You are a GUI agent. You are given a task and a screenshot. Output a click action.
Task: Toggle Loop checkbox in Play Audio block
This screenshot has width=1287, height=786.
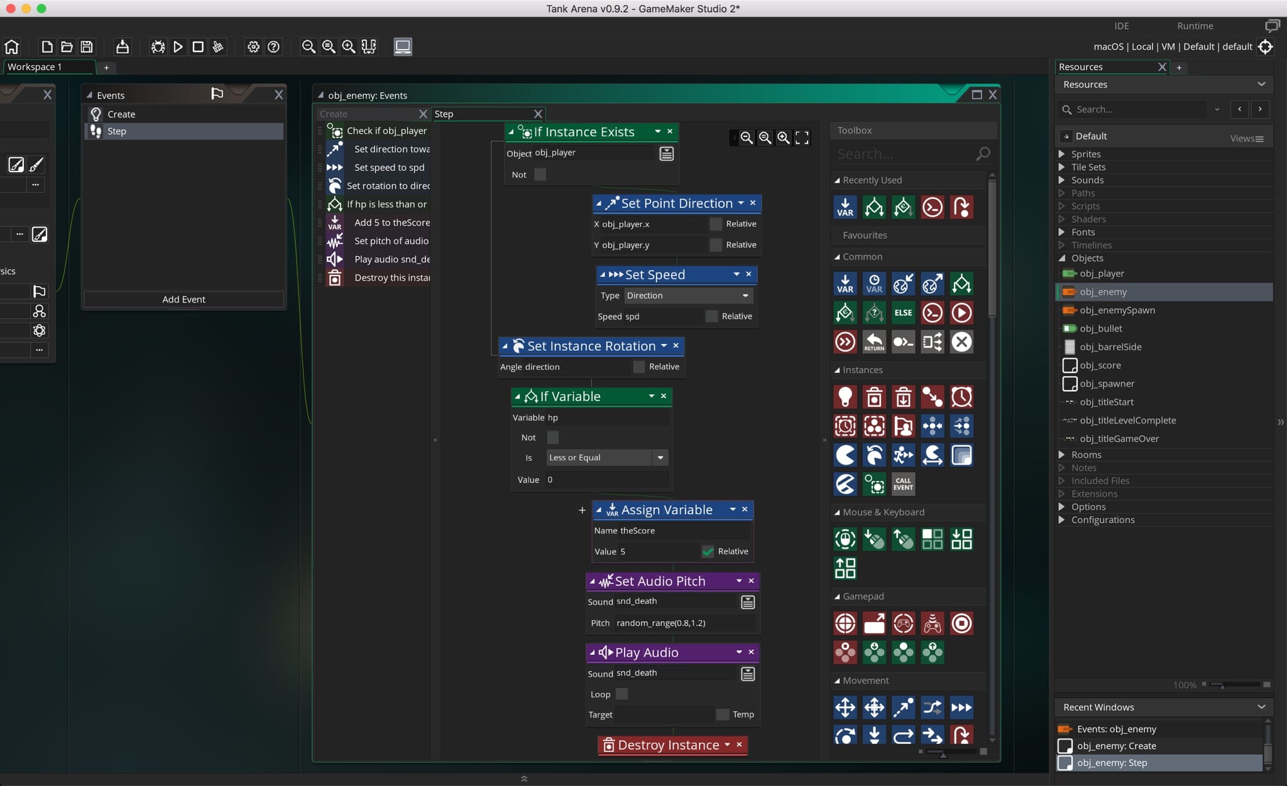pyautogui.click(x=622, y=693)
